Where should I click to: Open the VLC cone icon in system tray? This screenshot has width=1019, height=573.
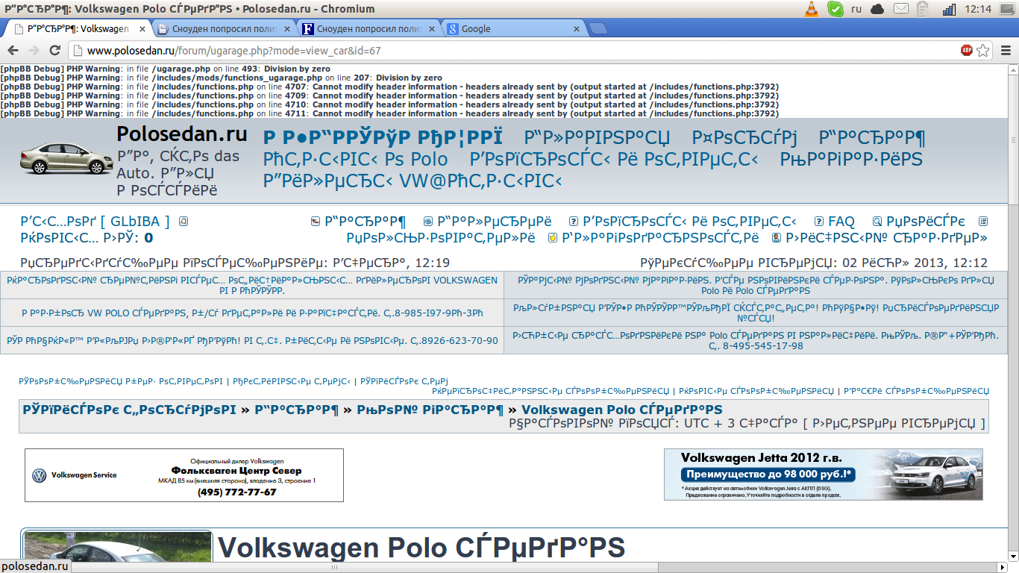point(811,9)
